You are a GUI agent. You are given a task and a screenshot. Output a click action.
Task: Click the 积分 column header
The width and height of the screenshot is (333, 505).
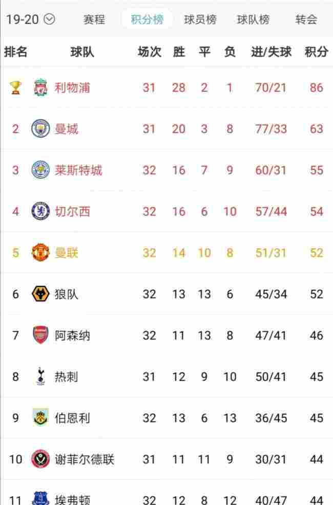(317, 52)
